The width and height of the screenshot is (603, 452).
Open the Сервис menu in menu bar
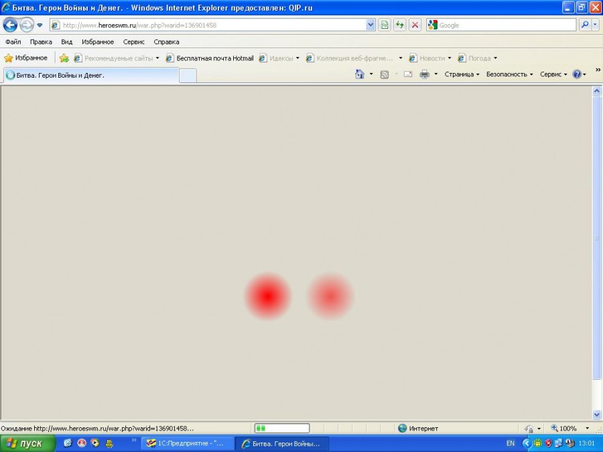(x=134, y=42)
